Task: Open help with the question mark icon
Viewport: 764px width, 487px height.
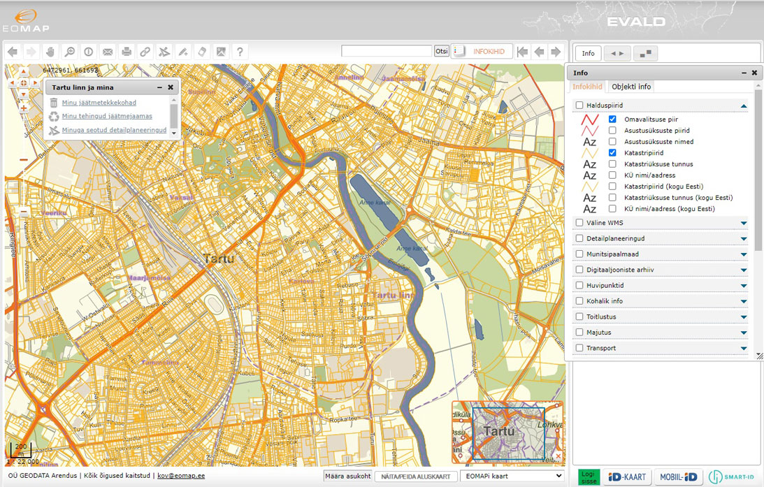Action: click(240, 52)
